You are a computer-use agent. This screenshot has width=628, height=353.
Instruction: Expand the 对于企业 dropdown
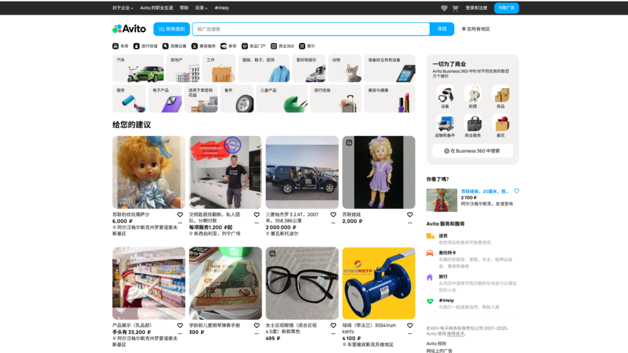tap(122, 8)
